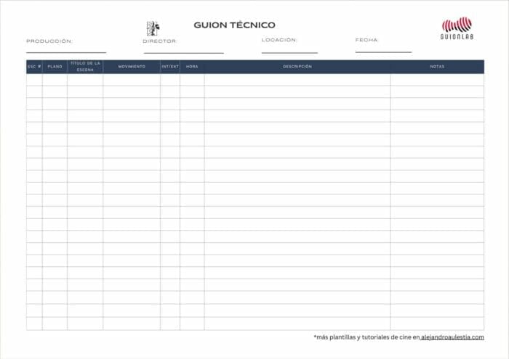
Task: Click the DESCRIPCIÓN column header
Action: tap(297, 67)
